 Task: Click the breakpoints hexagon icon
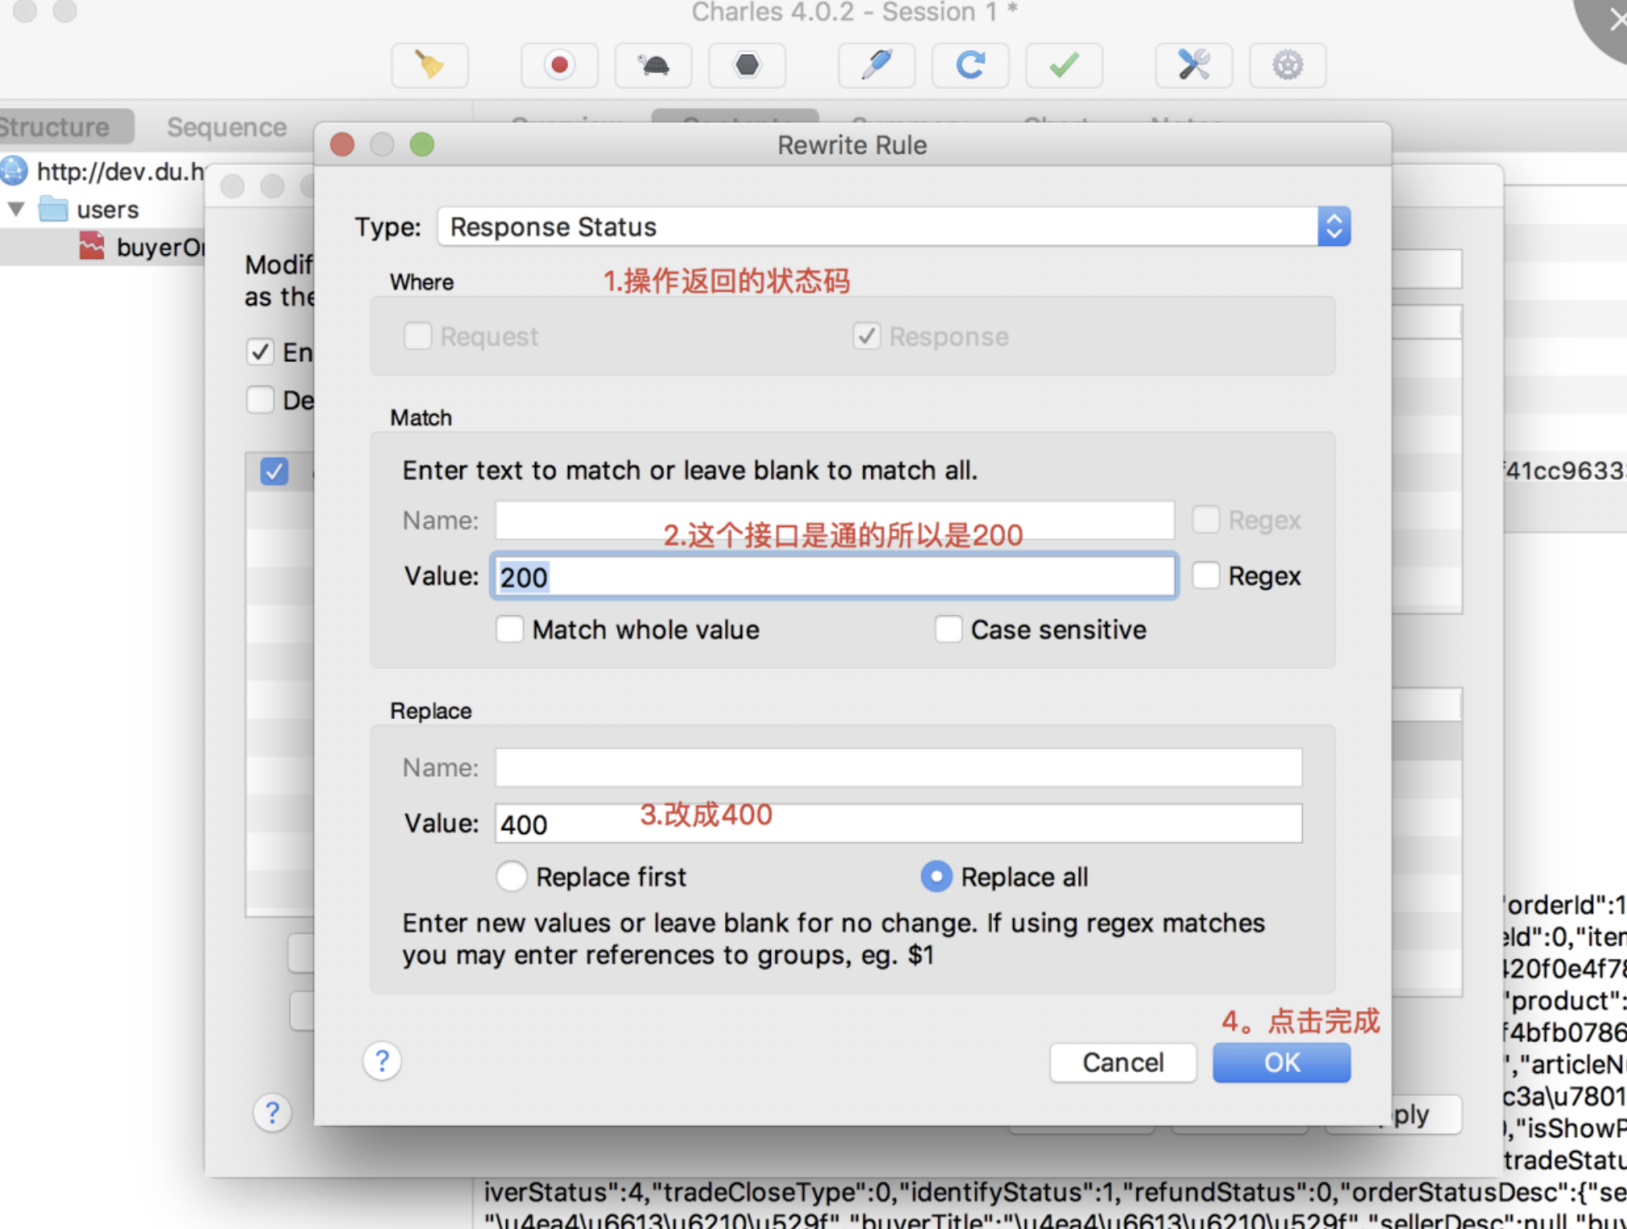pyautogui.click(x=747, y=65)
